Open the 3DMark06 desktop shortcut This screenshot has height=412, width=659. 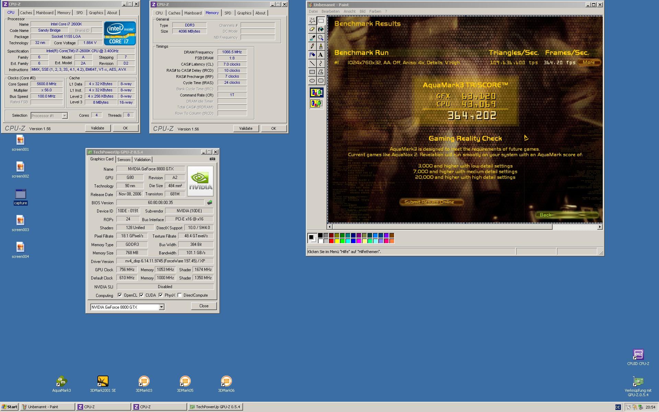click(x=226, y=384)
